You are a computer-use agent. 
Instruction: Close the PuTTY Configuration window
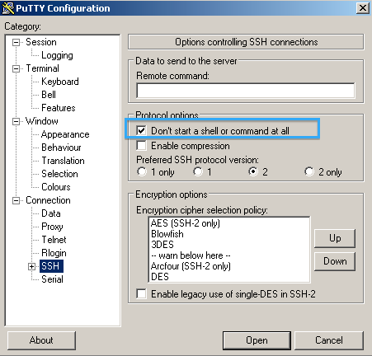363,8
